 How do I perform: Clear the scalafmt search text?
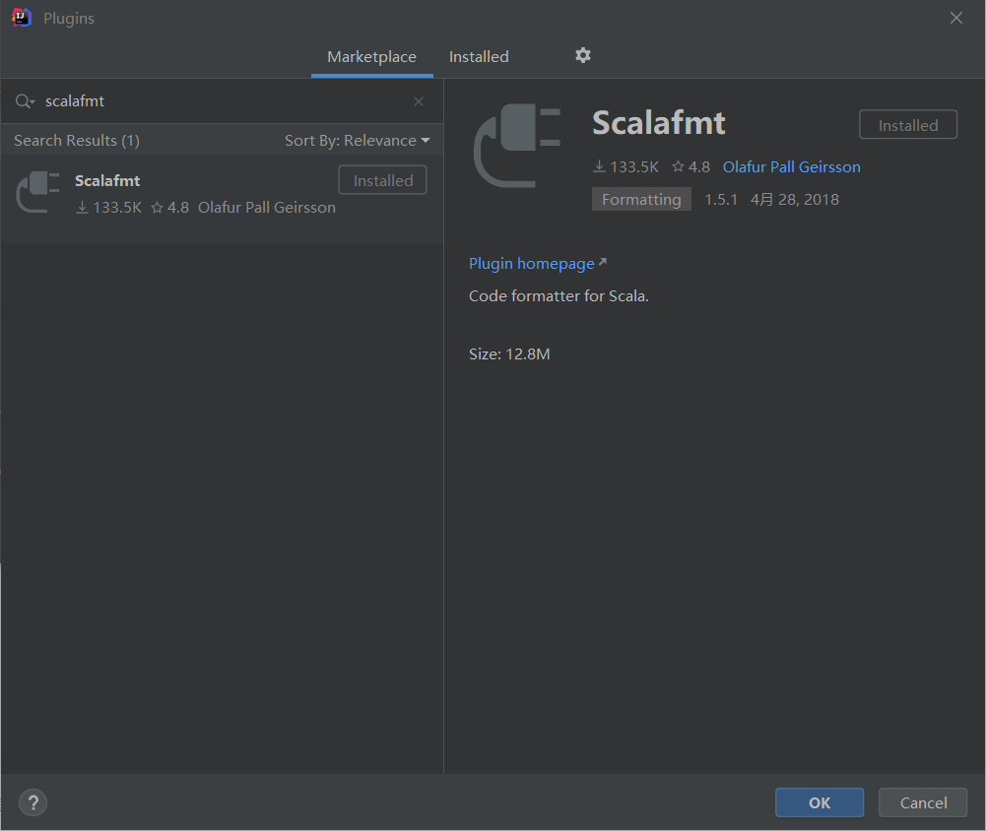419,101
